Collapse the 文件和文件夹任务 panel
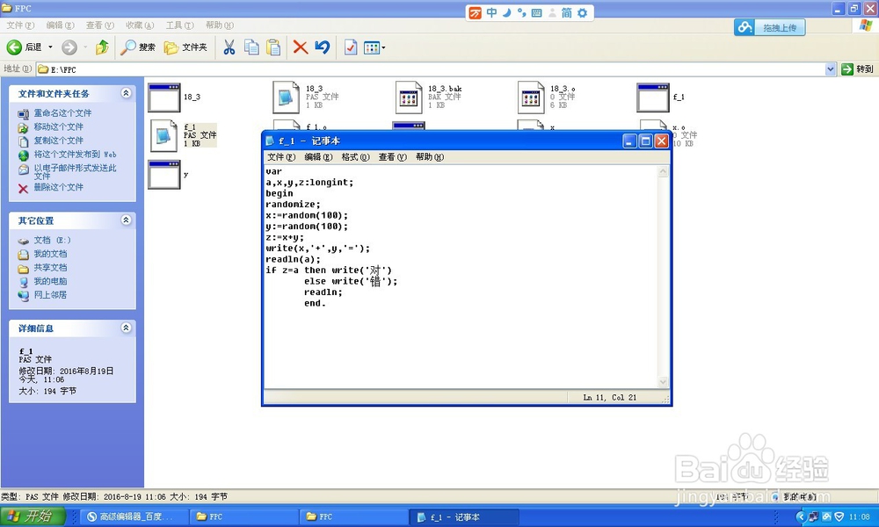 (x=126, y=93)
